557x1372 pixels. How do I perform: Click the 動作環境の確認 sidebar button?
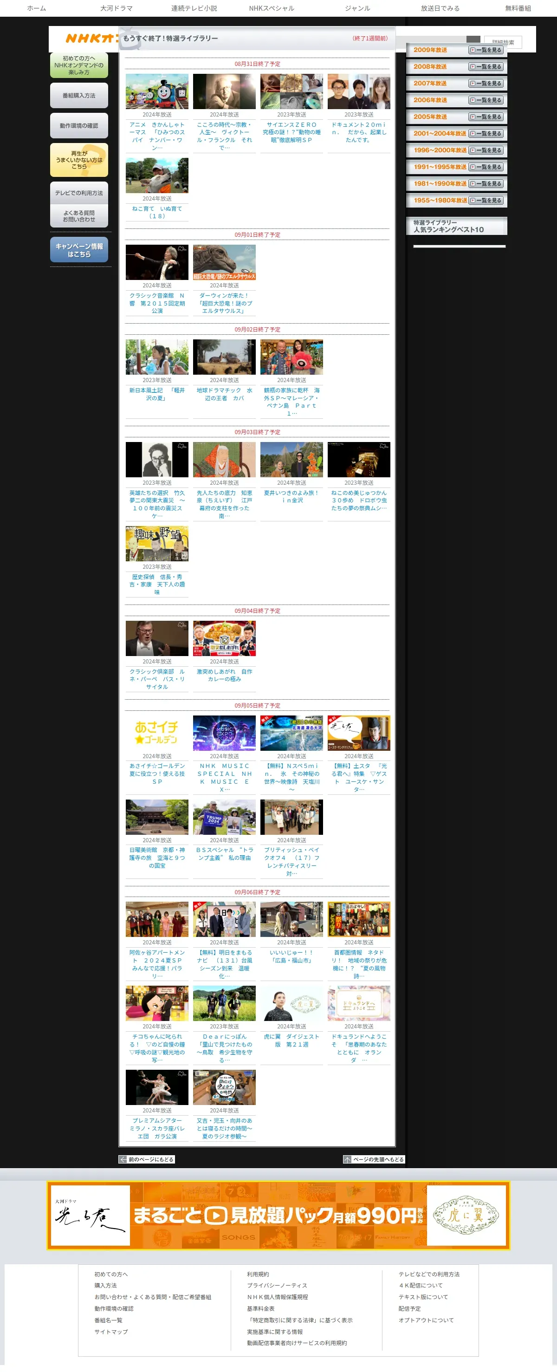point(79,126)
